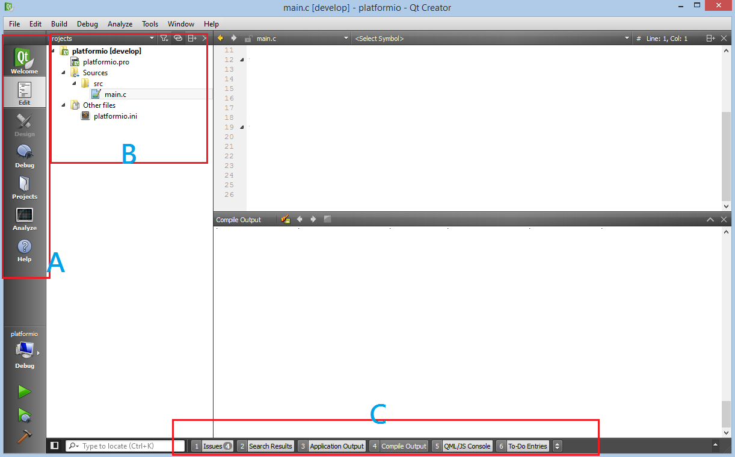Toggle synchronize with editor link icon
Image resolution: width=735 pixels, height=457 pixels.
pos(178,39)
